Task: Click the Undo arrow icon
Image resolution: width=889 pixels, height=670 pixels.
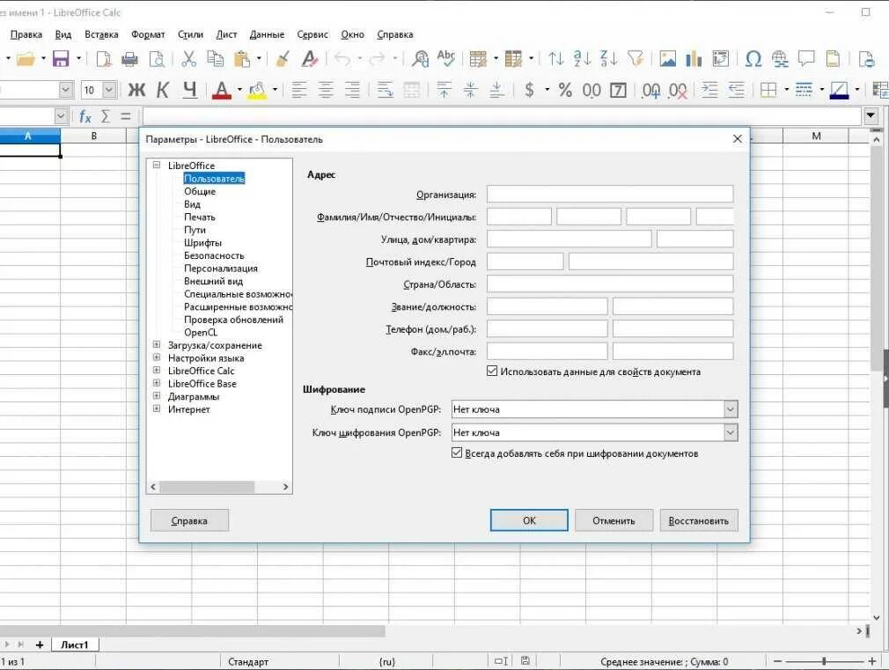Action: click(342, 58)
